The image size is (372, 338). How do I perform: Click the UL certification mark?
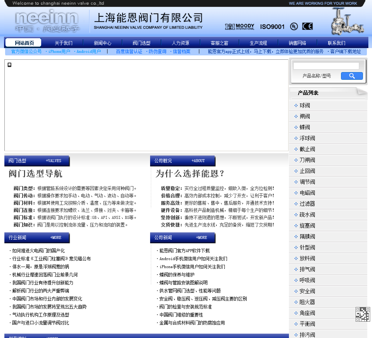pyautogui.click(x=294, y=26)
